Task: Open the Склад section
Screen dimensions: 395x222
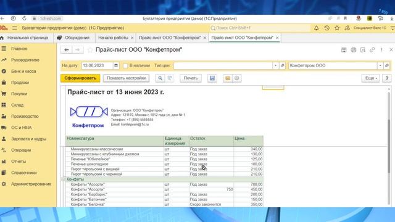Action: point(17,105)
